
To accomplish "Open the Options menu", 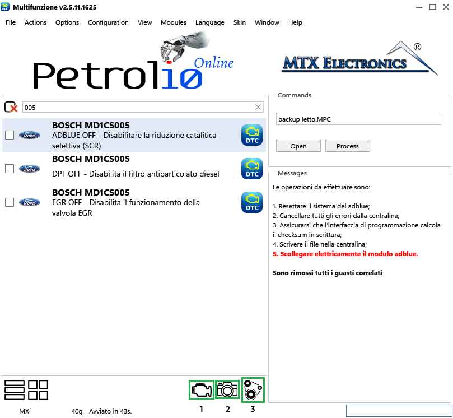I will [67, 22].
